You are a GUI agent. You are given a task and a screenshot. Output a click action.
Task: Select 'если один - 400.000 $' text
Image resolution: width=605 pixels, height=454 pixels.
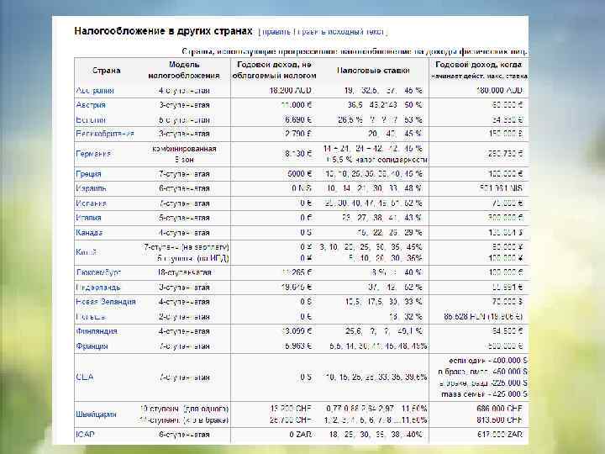pos(487,361)
